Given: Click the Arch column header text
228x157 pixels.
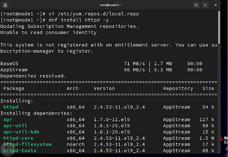Looking at the screenshot, I should click(x=73, y=89).
